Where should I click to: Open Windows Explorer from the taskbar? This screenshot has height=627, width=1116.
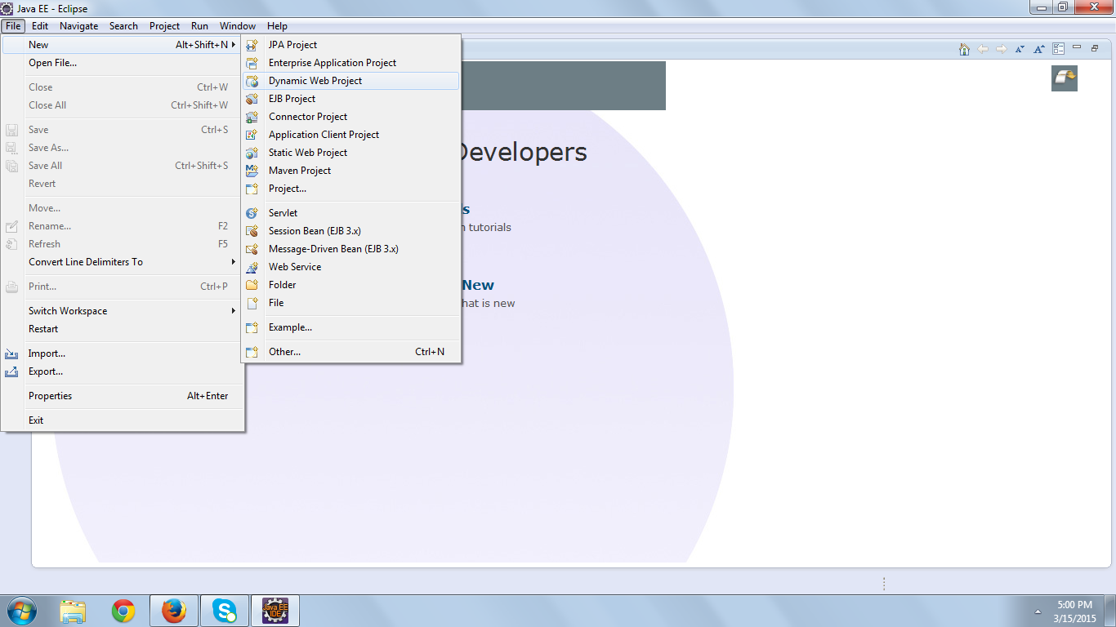click(x=73, y=611)
